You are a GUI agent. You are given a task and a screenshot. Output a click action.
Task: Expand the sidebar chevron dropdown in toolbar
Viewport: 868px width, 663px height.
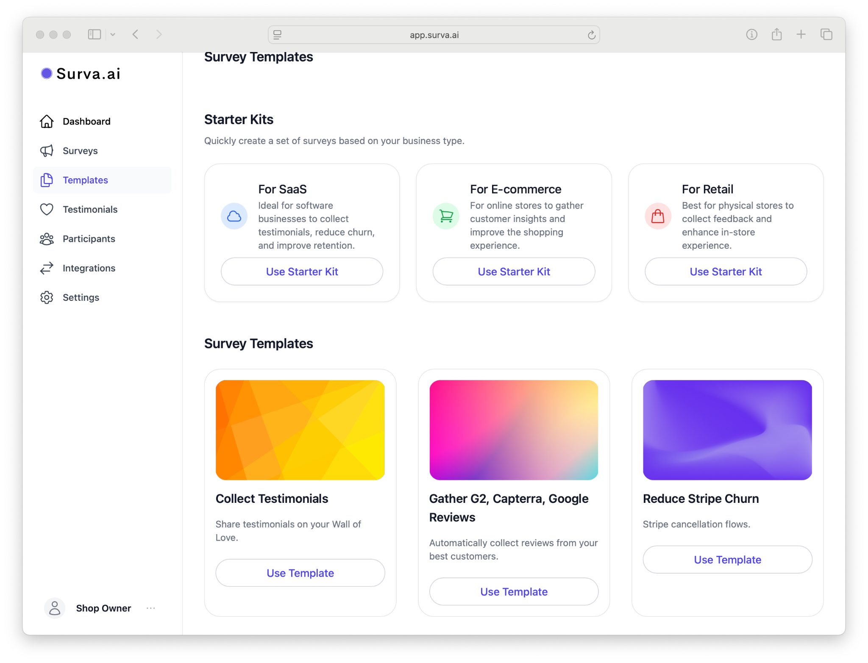click(113, 34)
